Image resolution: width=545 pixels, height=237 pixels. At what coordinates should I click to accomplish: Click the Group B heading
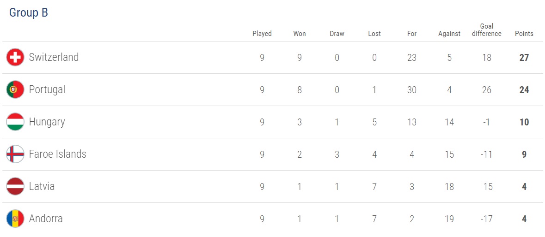29,12
